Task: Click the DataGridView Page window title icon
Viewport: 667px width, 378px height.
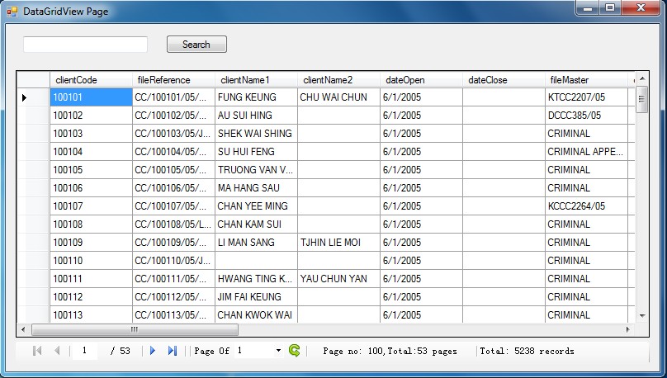Action: pos(12,12)
